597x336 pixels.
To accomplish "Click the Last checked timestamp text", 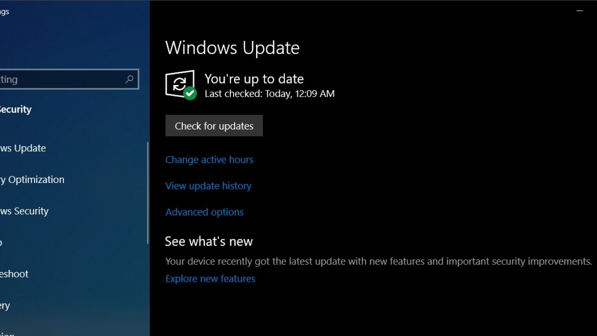I will (270, 94).
